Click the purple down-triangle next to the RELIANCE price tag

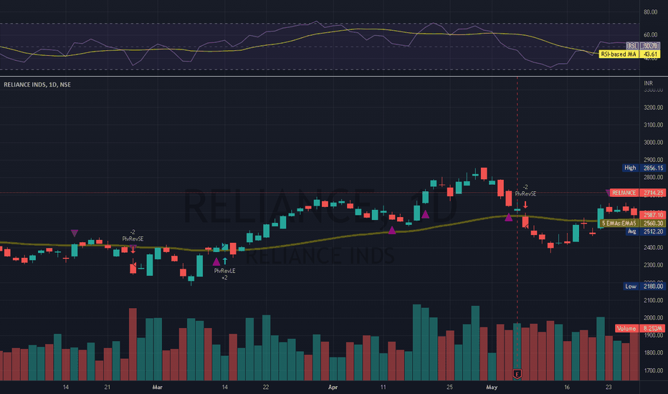[608, 193]
